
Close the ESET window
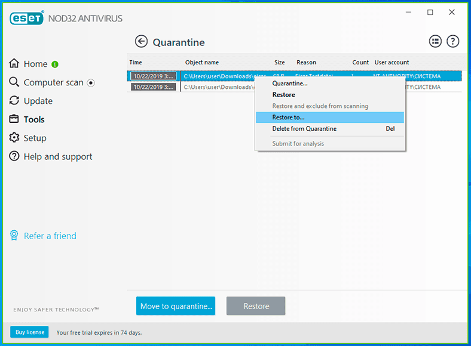[451, 13]
